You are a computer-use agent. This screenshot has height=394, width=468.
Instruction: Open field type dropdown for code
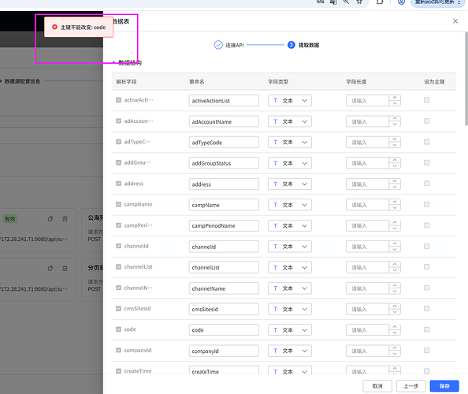(x=289, y=330)
